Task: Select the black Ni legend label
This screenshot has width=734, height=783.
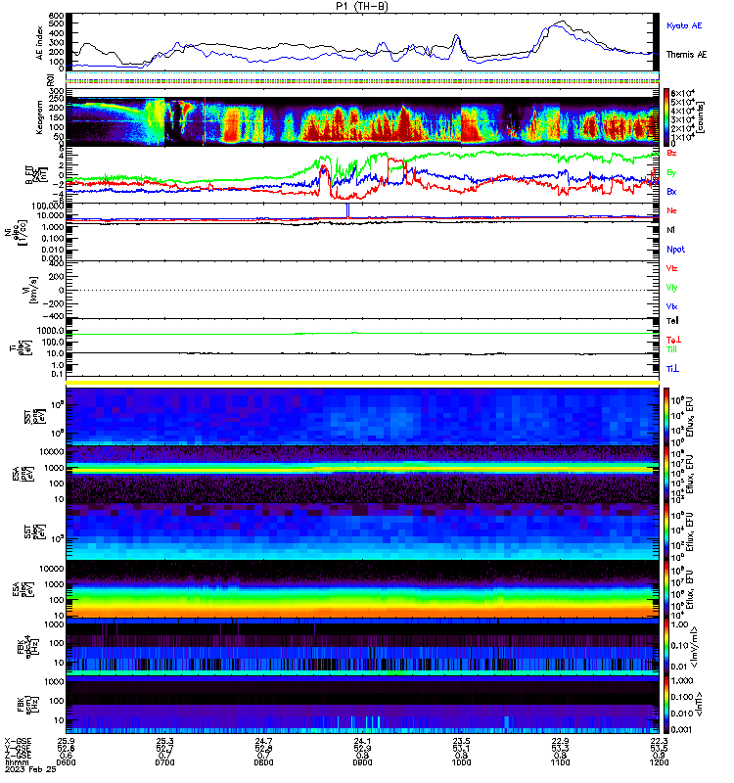Action: [670, 230]
